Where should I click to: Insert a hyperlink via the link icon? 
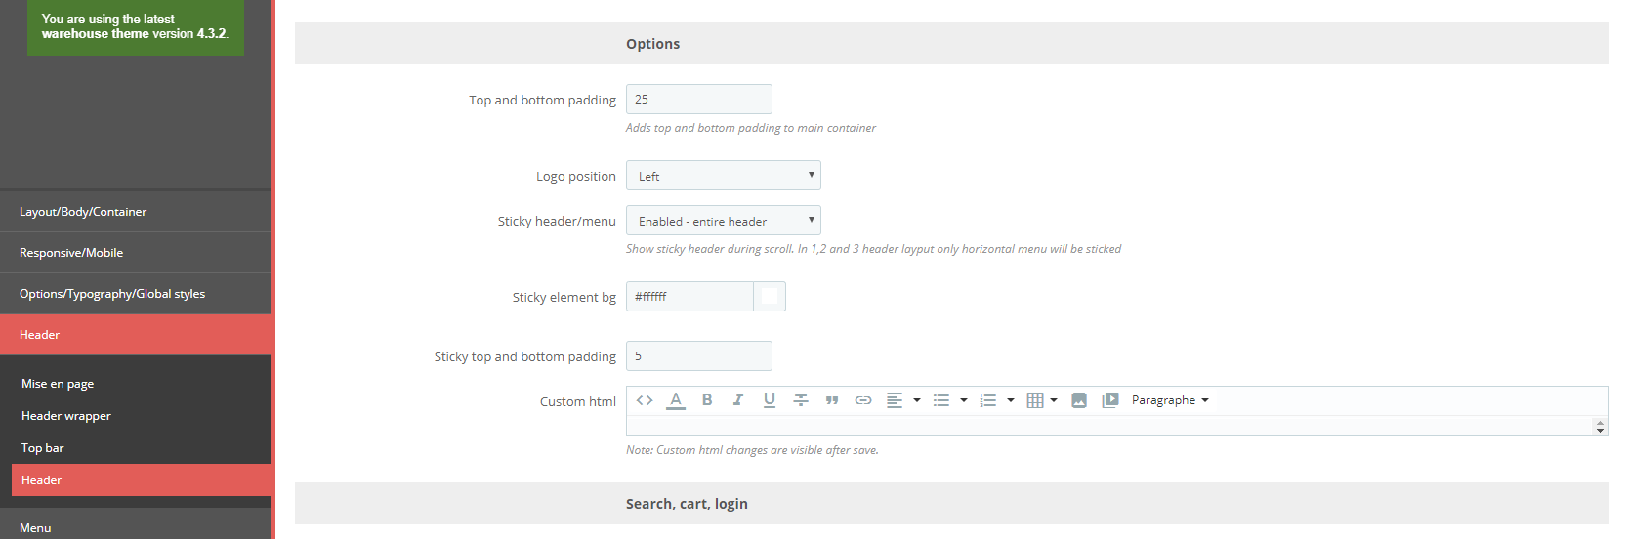[x=863, y=400]
